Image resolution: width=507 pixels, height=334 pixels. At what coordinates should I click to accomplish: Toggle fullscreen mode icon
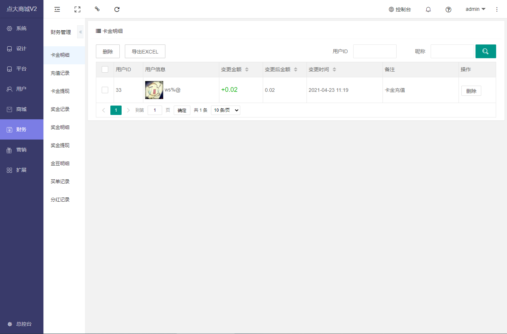pyautogui.click(x=77, y=9)
